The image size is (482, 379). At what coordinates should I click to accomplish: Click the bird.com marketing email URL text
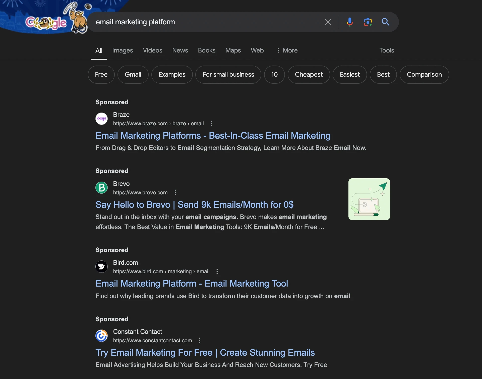pos(161,272)
